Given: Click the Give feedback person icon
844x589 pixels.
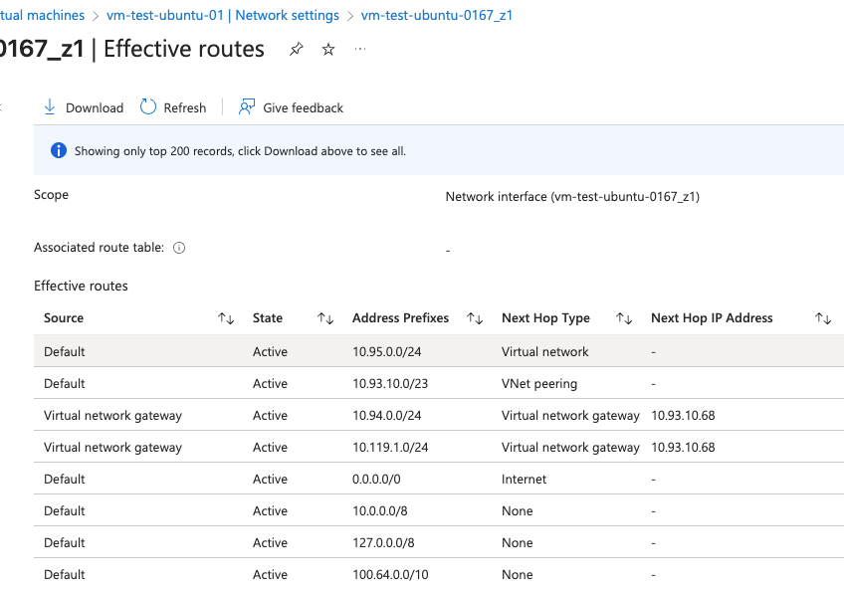Looking at the screenshot, I should tap(247, 107).
